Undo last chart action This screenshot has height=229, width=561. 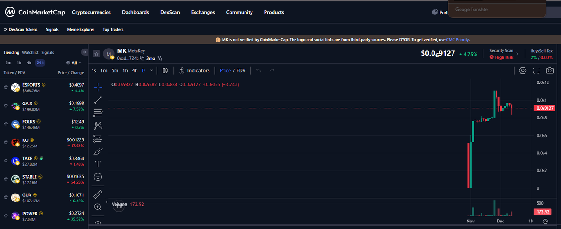point(259,70)
